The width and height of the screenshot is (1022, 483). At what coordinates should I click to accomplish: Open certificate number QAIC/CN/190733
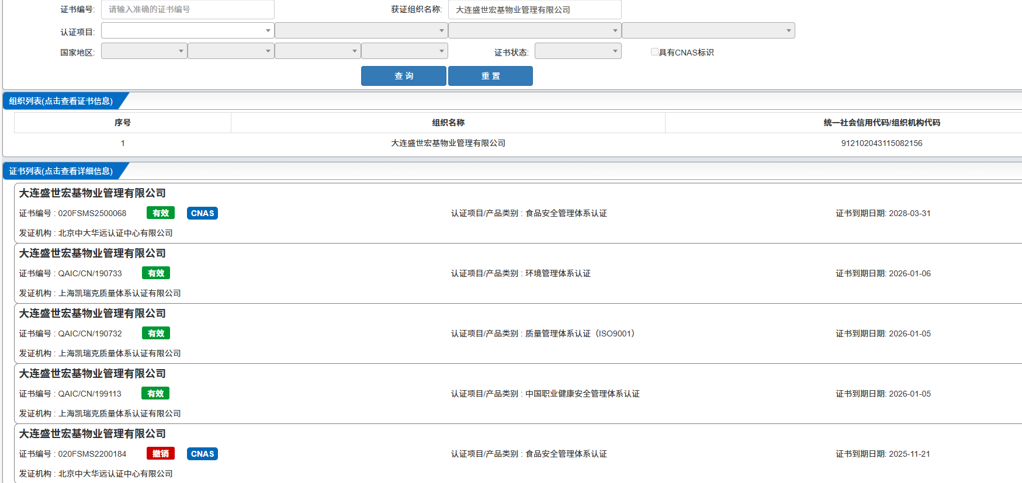click(90, 273)
